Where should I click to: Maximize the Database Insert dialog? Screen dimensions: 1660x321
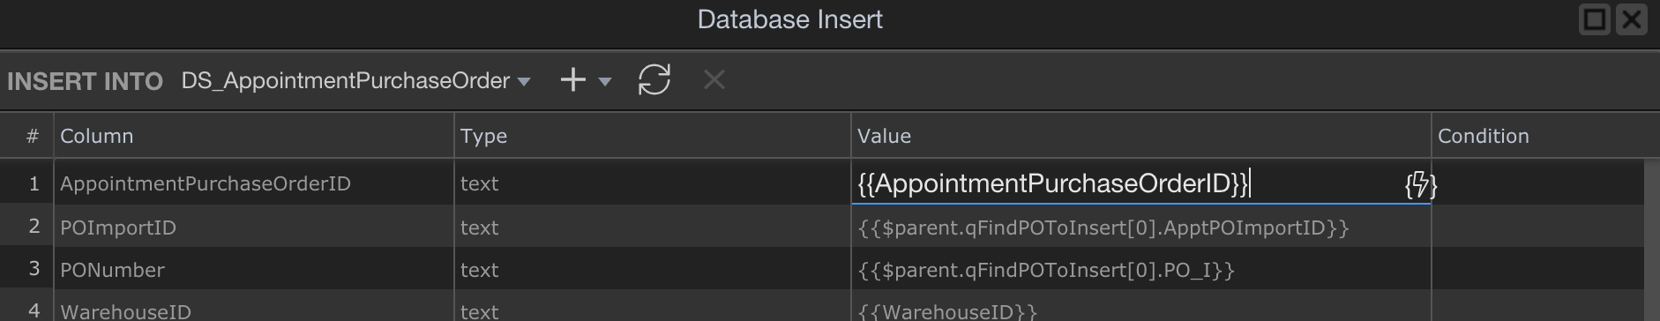tap(1595, 19)
